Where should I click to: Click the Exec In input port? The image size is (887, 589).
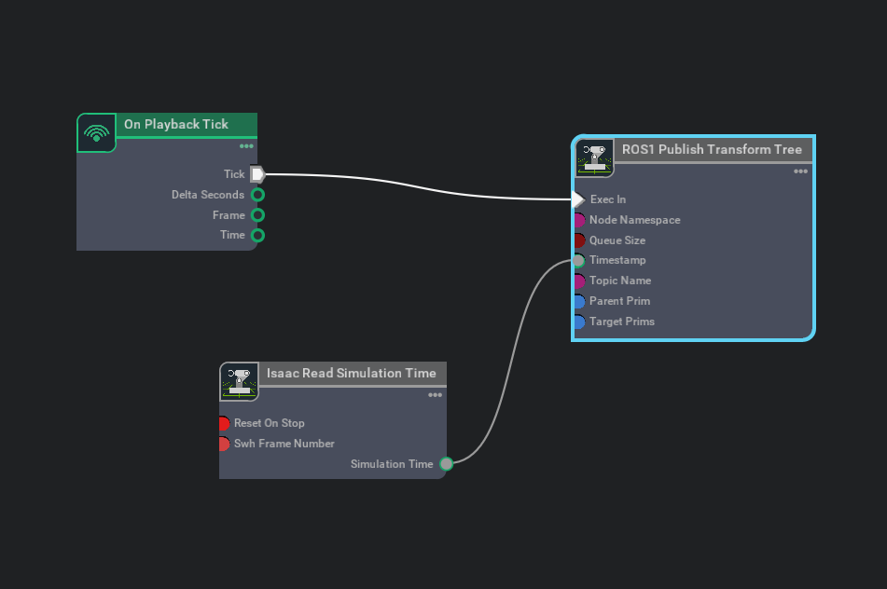point(578,199)
